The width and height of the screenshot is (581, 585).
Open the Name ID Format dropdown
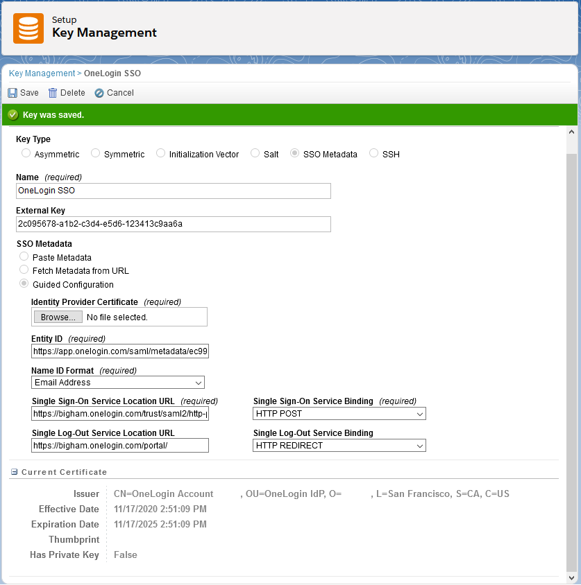[118, 382]
